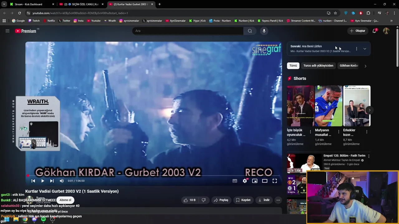Open Wraith bookmark

point(110,21)
